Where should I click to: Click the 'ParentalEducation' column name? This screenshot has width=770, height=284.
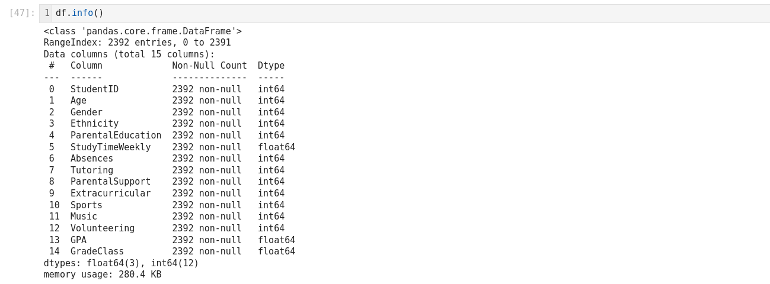pos(116,135)
